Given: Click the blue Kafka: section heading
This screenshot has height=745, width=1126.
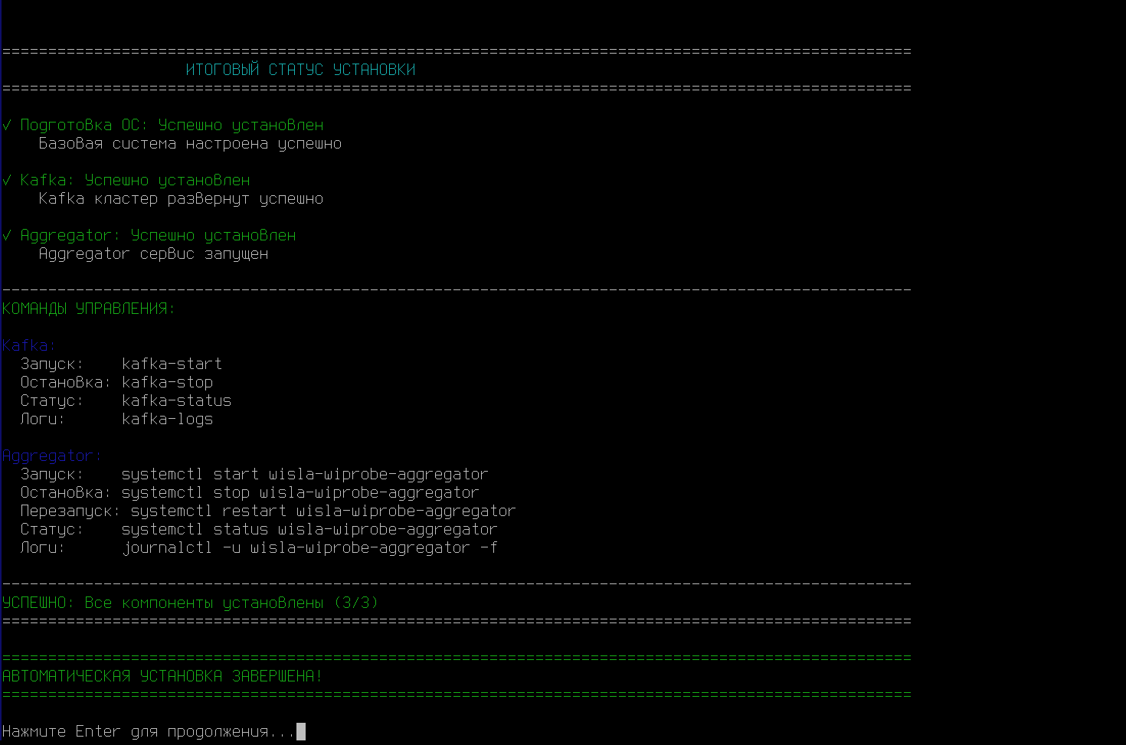Looking at the screenshot, I should tap(29, 345).
